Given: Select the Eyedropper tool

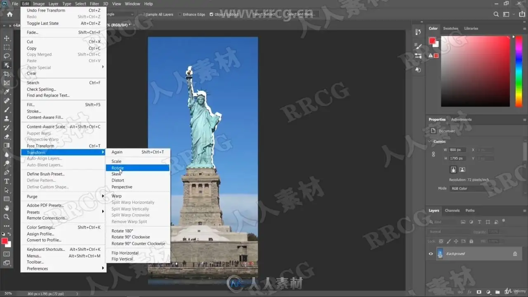Looking at the screenshot, I should point(7,92).
